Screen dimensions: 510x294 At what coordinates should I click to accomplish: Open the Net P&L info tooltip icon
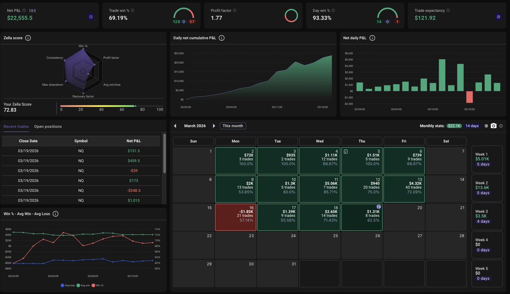24,10
